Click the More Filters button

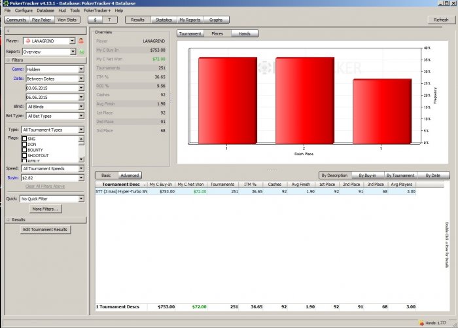coord(45,209)
